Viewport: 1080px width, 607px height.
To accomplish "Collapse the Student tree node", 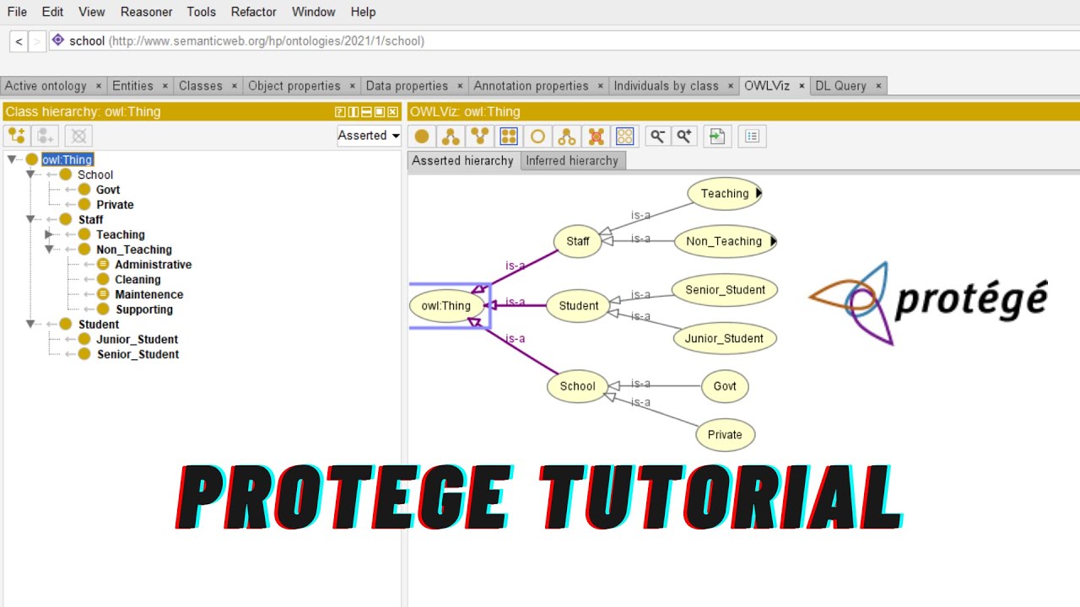I will pyautogui.click(x=30, y=324).
